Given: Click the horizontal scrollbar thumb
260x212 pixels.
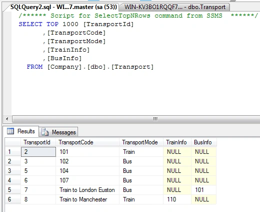Looking at the screenshot, I should (136, 119).
